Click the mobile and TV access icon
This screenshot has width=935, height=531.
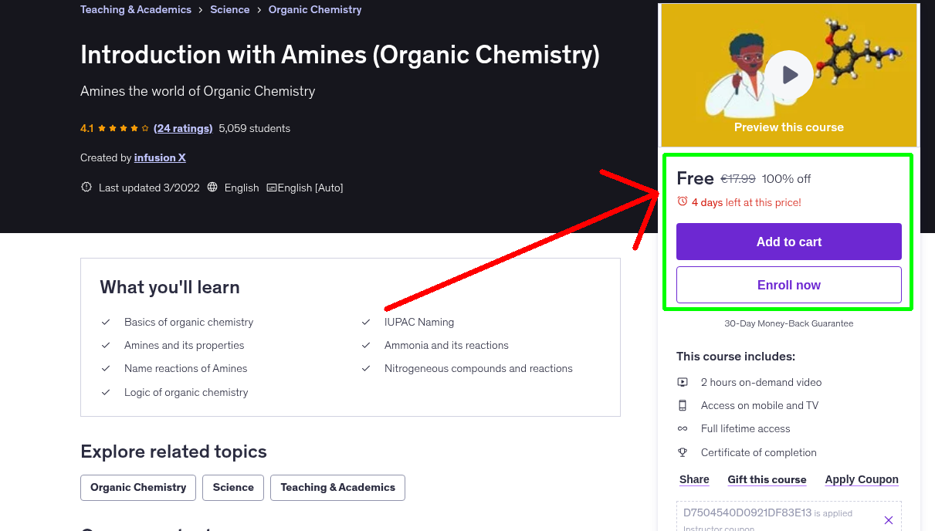(x=683, y=405)
